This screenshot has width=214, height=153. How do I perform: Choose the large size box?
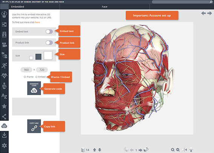click(48, 55)
